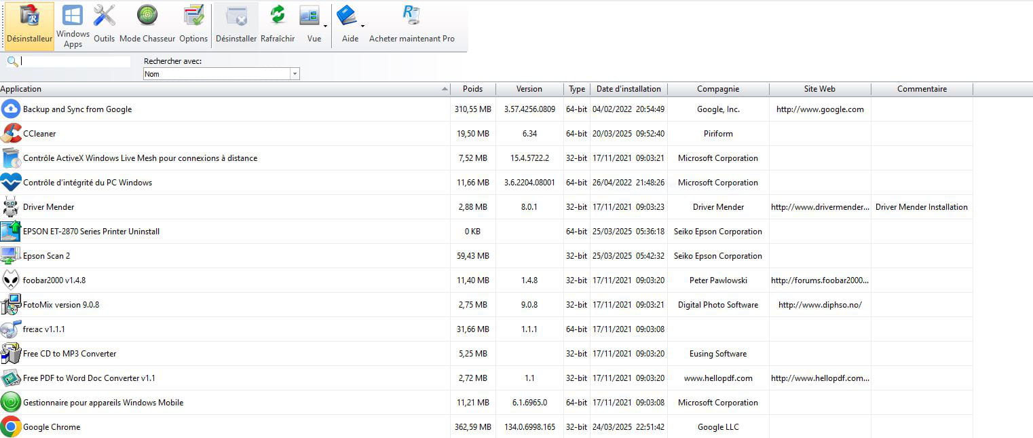Select Free PDF to Word Doc icon
This screenshot has height=438, width=1033.
click(11, 378)
